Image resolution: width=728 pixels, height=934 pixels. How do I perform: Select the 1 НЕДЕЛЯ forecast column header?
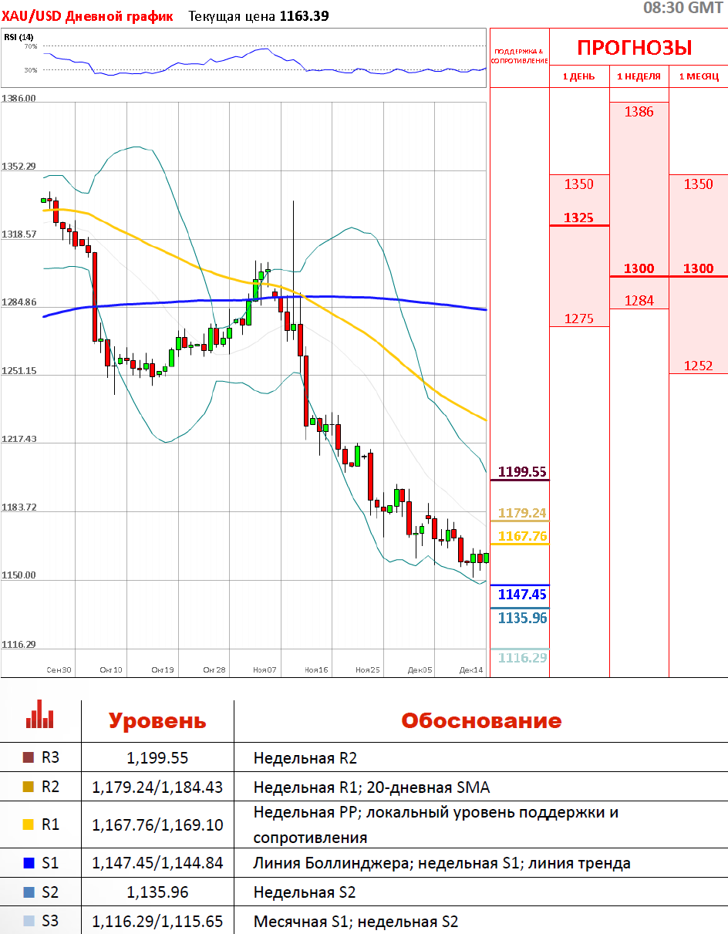pos(639,76)
